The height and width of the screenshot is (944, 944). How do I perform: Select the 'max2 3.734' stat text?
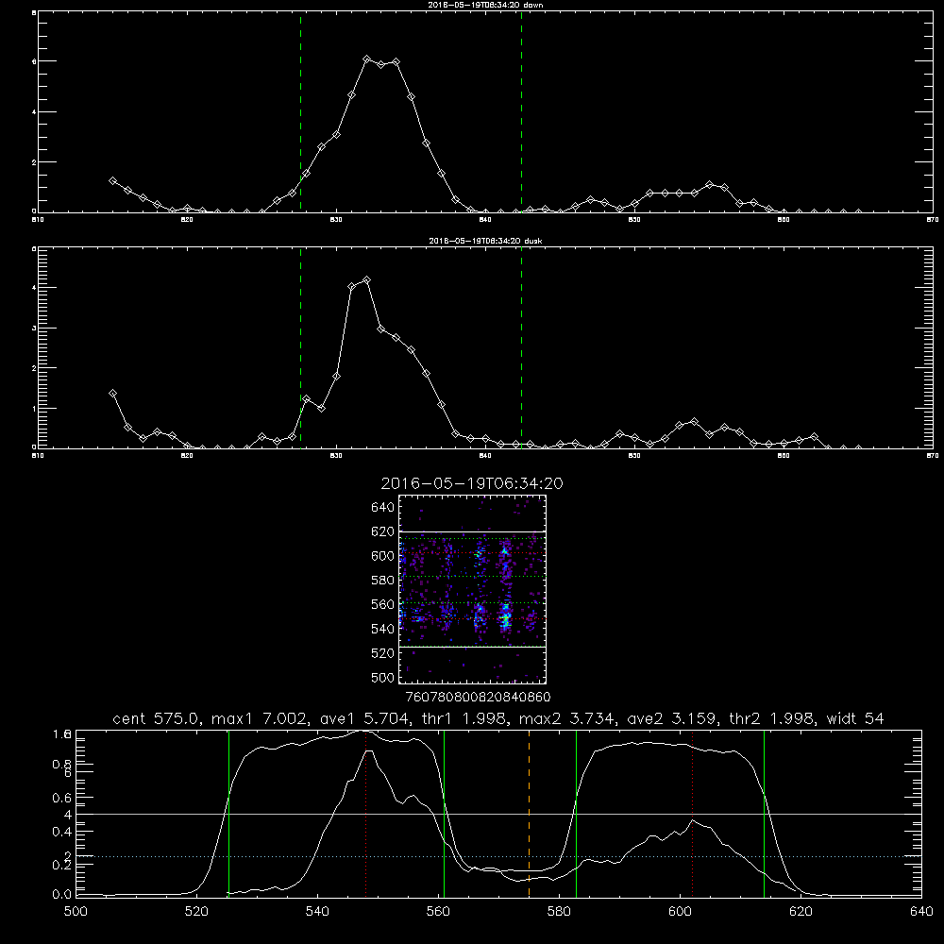pyautogui.click(x=566, y=718)
